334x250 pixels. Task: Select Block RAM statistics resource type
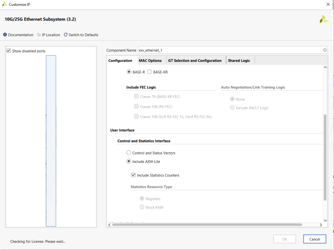click(x=142, y=207)
